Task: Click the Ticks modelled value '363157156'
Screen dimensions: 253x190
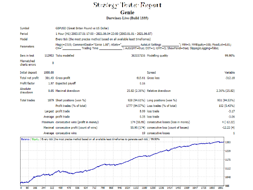Action: coord(138,55)
